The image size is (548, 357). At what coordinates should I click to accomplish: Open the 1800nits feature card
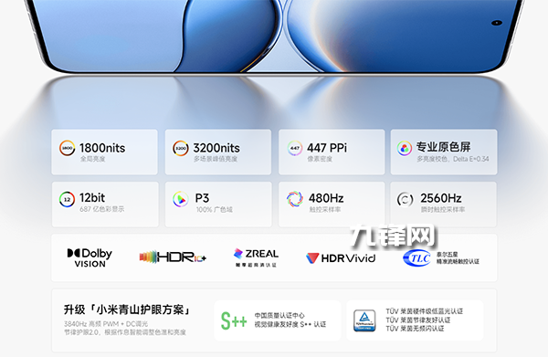point(104,152)
